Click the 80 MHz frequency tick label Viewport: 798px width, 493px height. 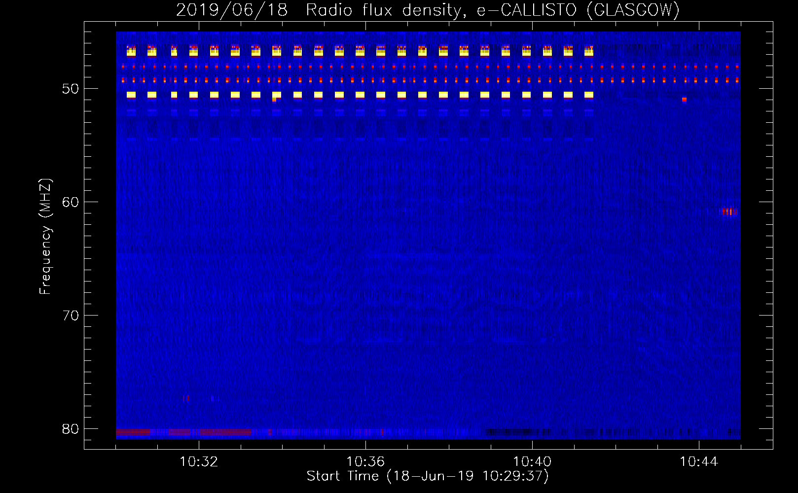tap(71, 429)
